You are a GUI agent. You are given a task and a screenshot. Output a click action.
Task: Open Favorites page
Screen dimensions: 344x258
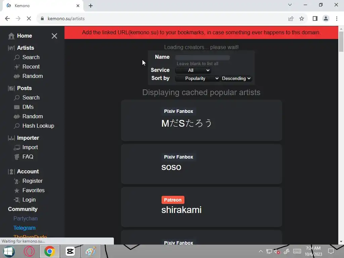tap(33, 190)
